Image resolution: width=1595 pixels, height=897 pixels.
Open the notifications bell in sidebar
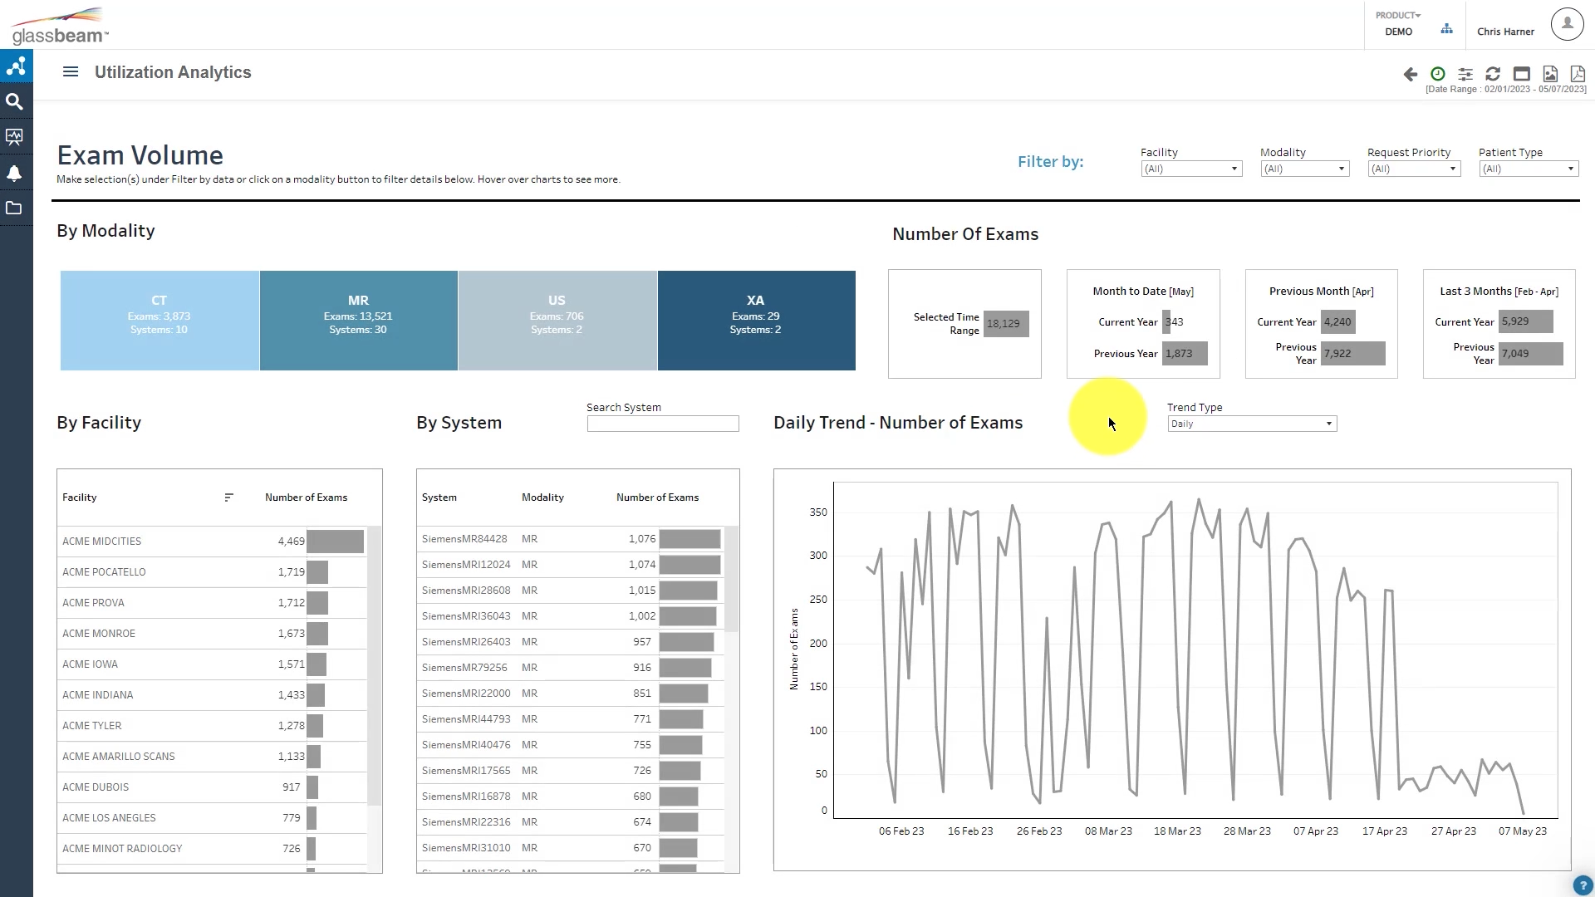(15, 173)
